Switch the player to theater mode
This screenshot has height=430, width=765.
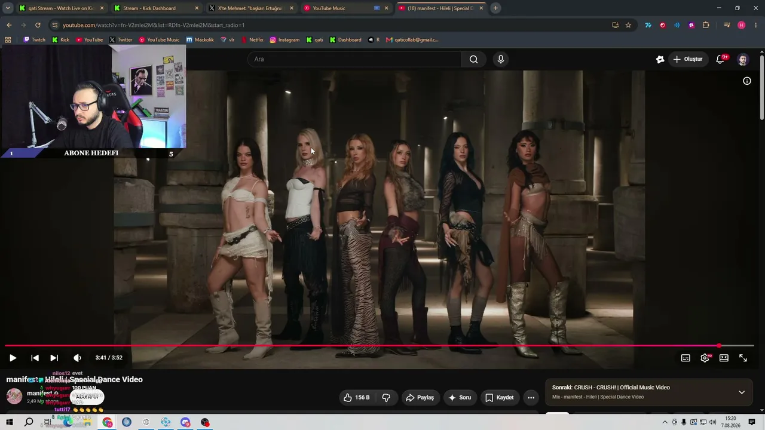click(x=724, y=358)
